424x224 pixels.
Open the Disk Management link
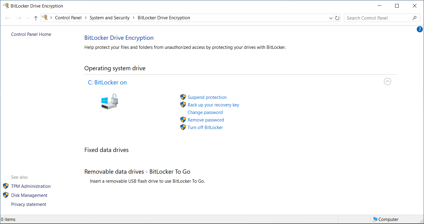pos(29,195)
